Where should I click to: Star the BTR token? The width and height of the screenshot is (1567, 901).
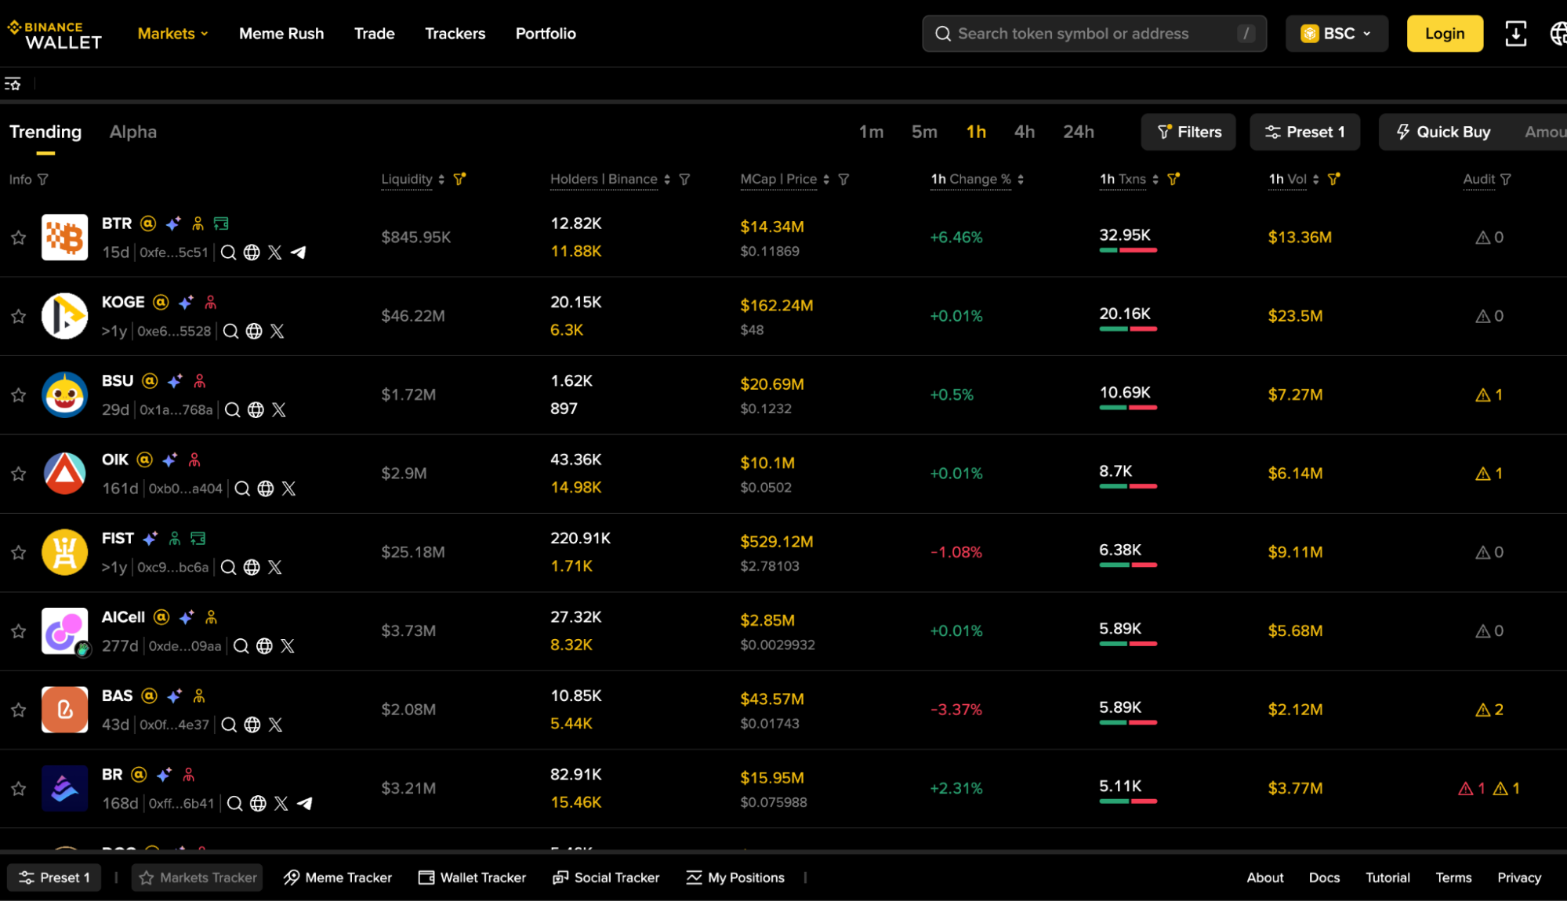pyautogui.click(x=18, y=238)
